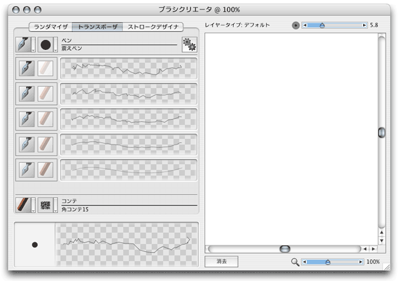The image size is (400, 281).
Task: Choose the fourth transposed stroke preview
Action: pyautogui.click(x=128, y=144)
